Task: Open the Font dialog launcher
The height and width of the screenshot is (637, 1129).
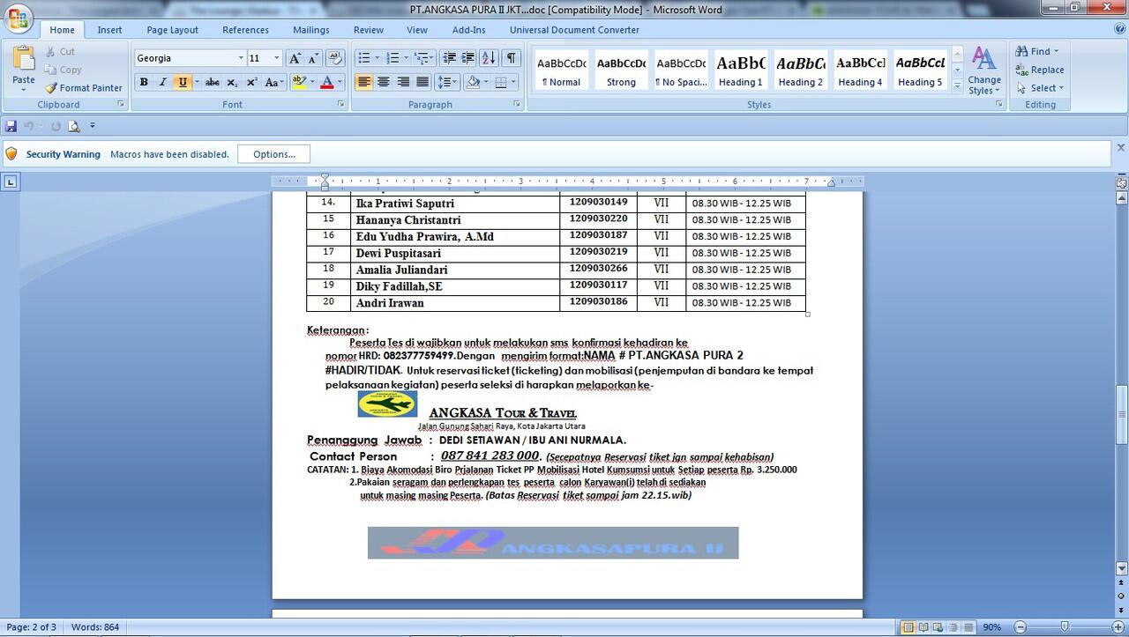Action: point(340,104)
